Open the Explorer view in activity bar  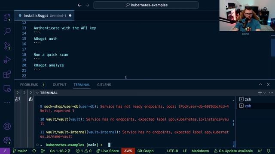(7, 18)
